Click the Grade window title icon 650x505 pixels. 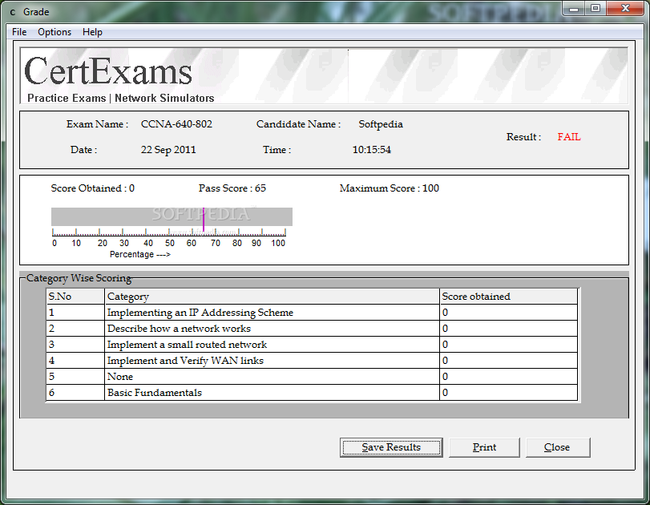click(13, 12)
